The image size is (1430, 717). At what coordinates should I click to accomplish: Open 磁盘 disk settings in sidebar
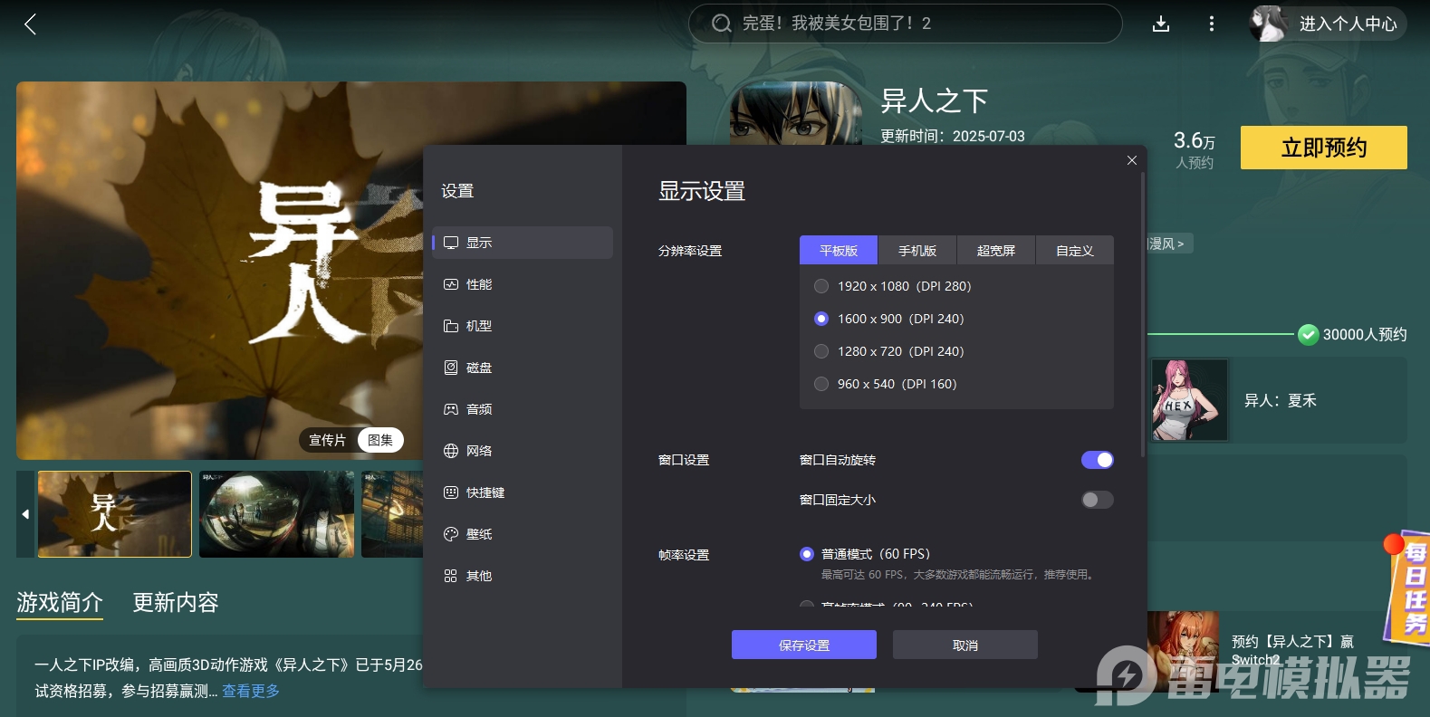[523, 368]
